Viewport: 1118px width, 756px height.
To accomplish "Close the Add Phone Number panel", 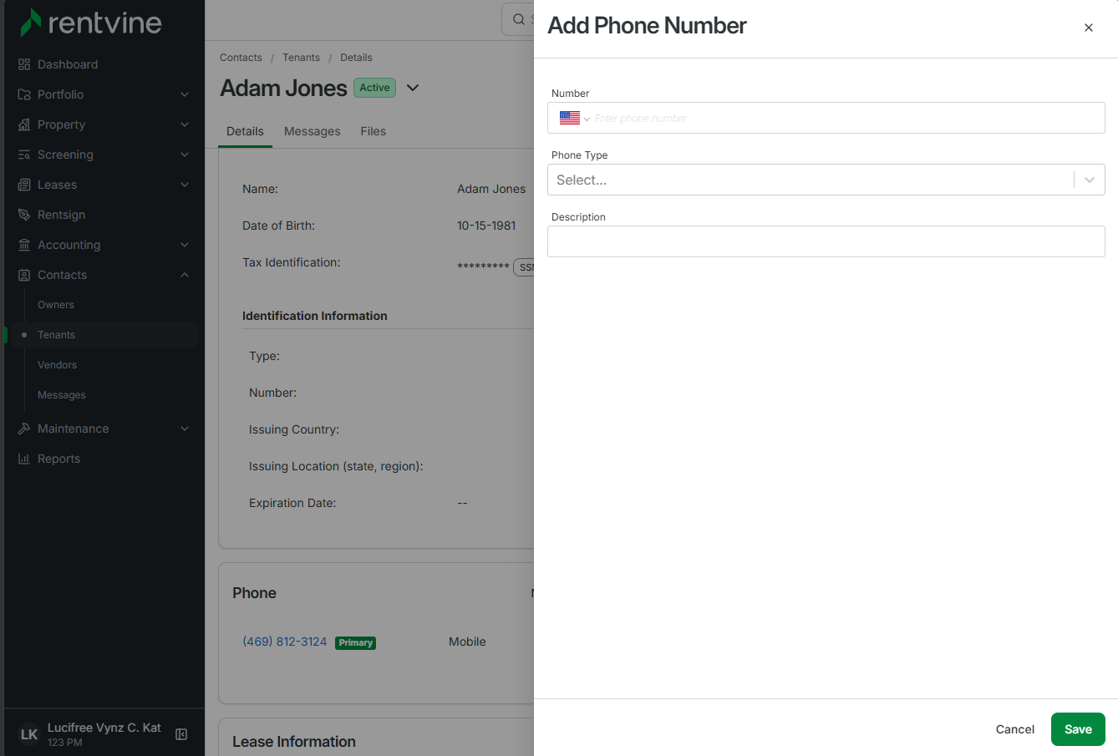I will pyautogui.click(x=1089, y=28).
